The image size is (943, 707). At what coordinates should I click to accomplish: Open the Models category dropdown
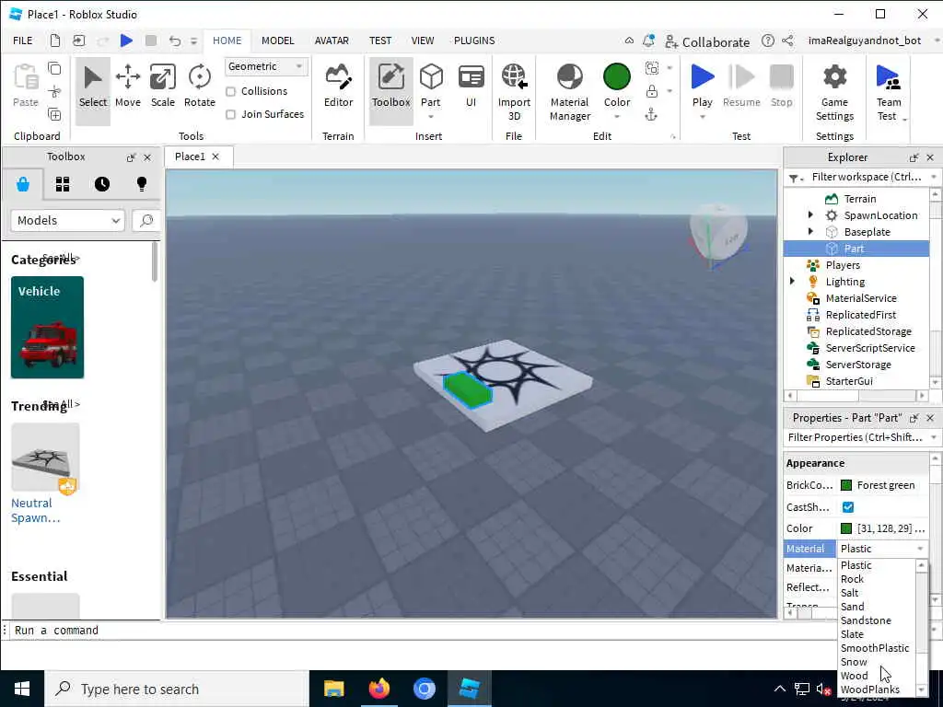point(67,221)
